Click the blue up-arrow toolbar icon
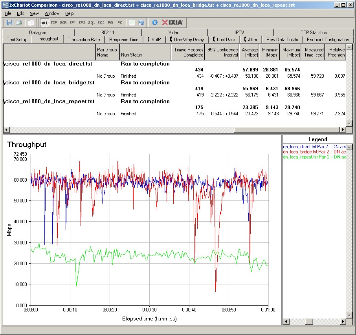The width and height of the screenshot is (356, 335). (x=141, y=22)
